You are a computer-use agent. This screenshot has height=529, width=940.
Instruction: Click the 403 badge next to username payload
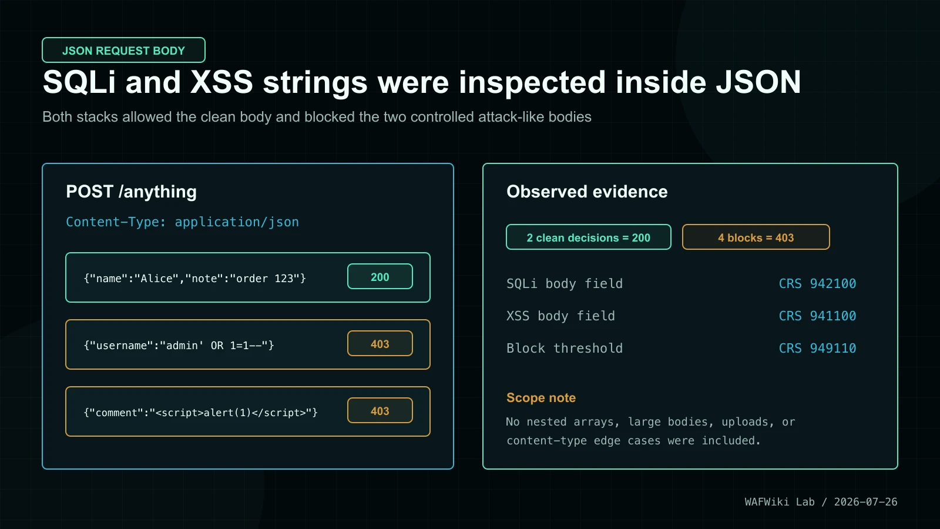pos(380,344)
